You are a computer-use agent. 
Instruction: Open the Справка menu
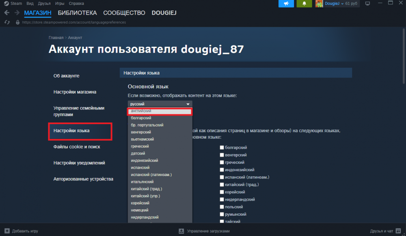[76, 3]
